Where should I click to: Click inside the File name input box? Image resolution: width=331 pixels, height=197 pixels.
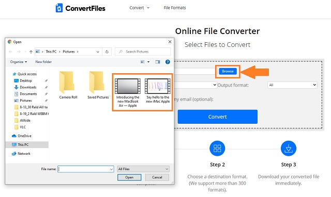[83, 169]
